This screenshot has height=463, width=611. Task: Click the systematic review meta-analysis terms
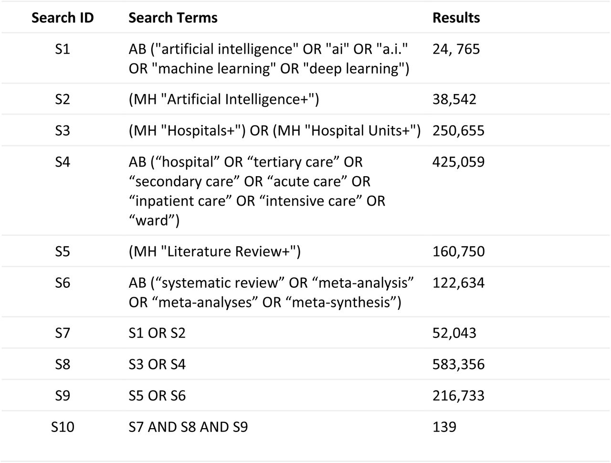(x=271, y=293)
